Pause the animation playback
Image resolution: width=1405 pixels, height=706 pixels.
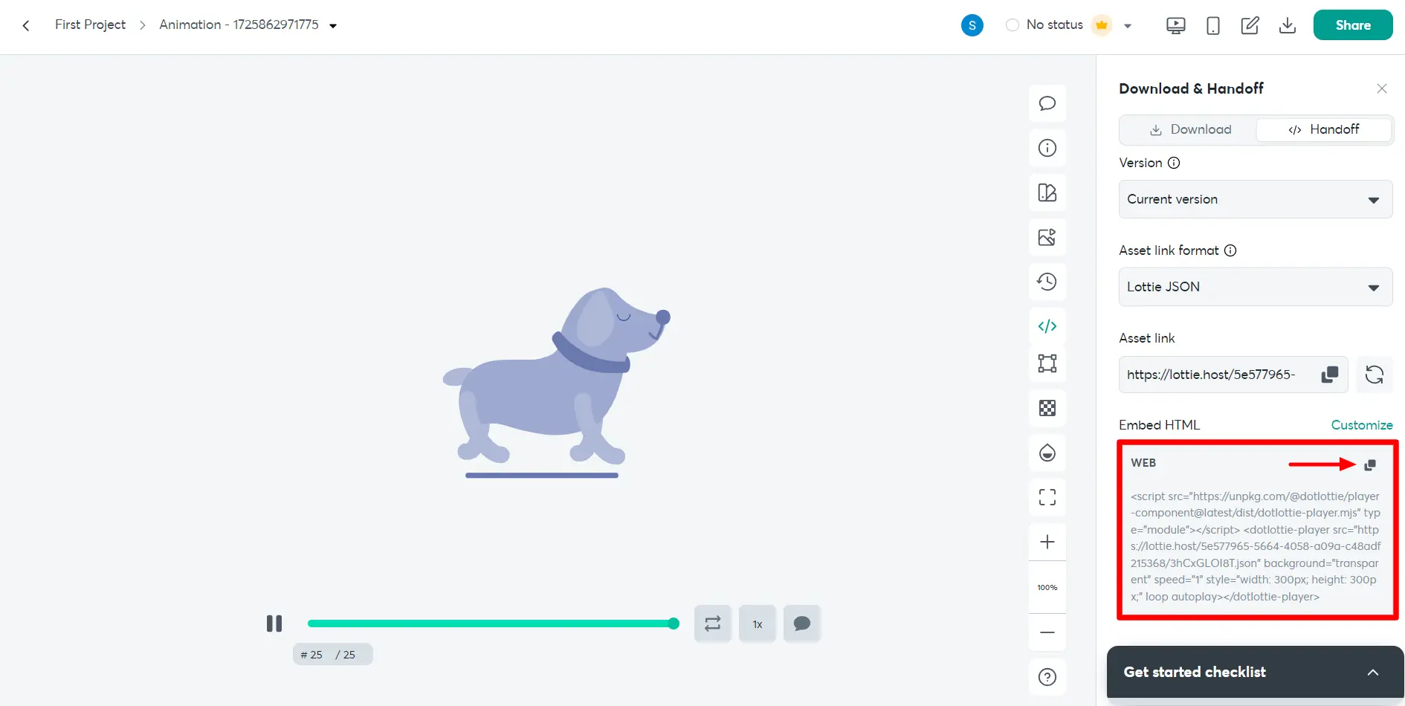(274, 624)
